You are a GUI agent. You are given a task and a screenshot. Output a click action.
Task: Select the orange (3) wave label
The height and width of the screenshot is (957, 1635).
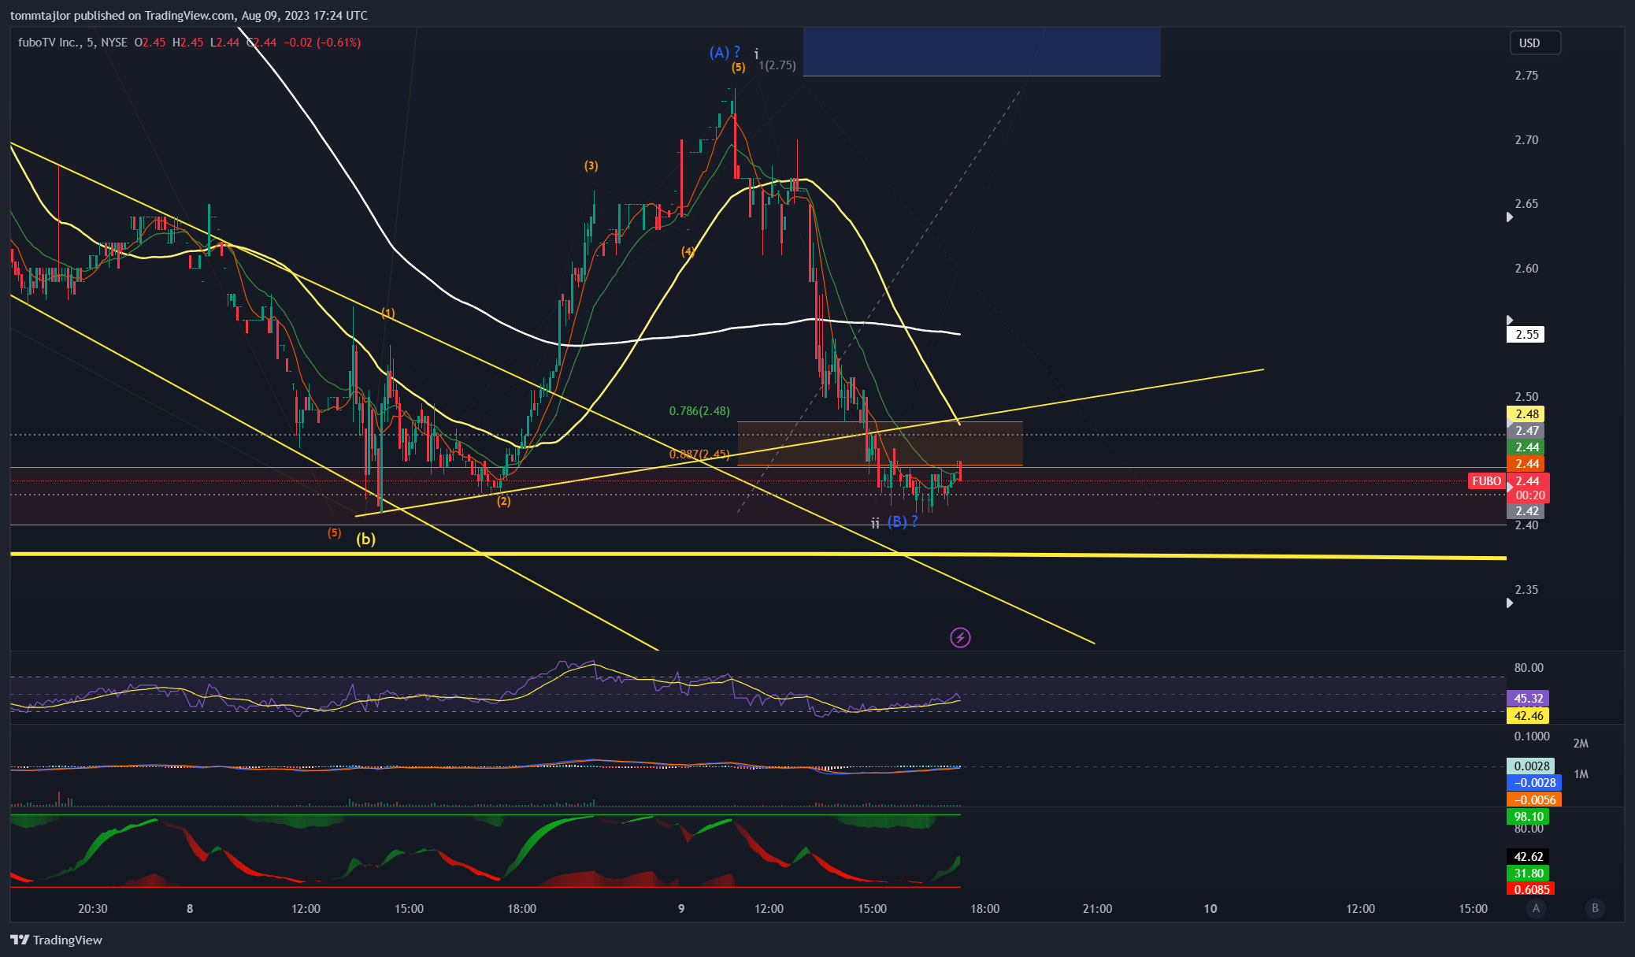click(591, 166)
